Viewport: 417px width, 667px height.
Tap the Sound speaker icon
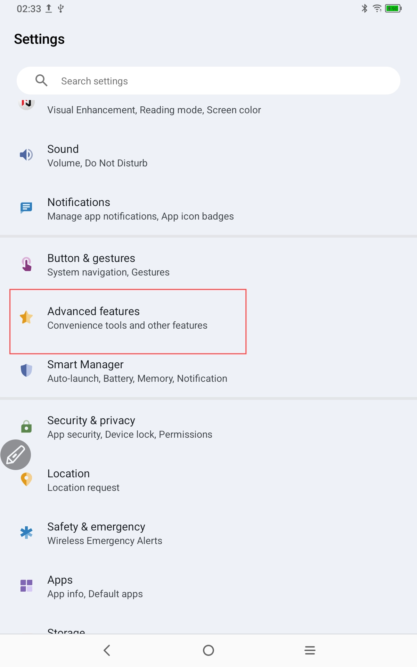26,155
